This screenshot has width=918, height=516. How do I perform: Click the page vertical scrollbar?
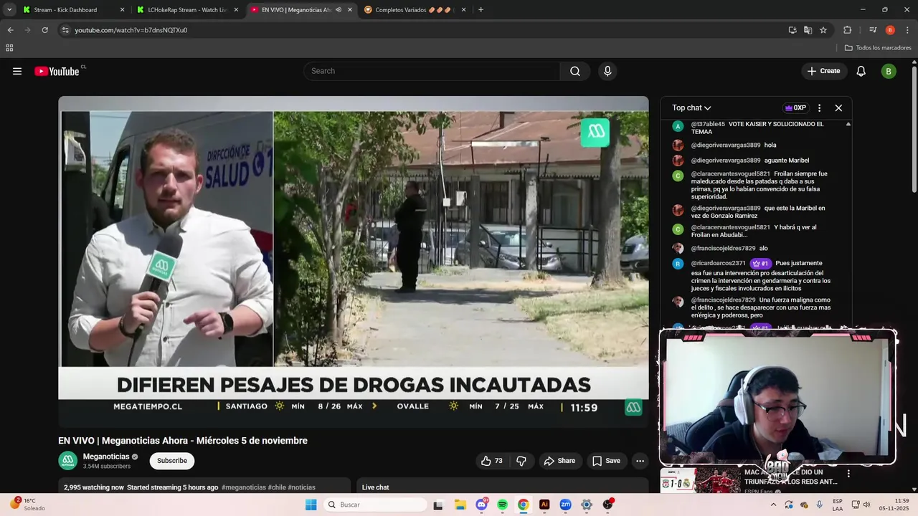tap(914, 129)
